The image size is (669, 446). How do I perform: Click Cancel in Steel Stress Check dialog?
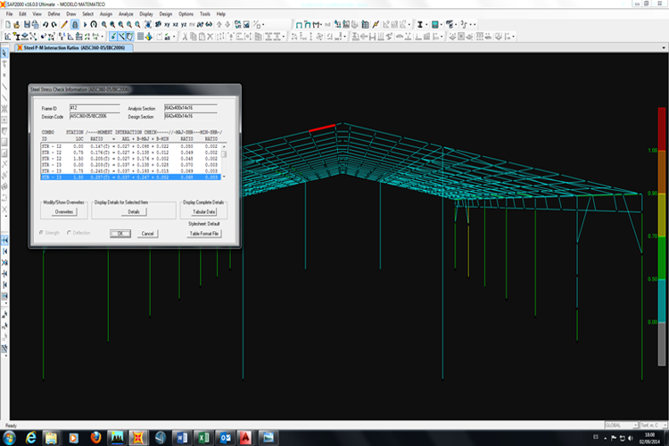[147, 234]
